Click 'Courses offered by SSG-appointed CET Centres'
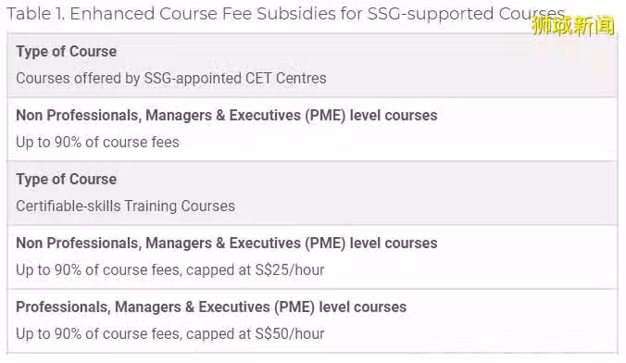626x363 pixels. (x=171, y=79)
